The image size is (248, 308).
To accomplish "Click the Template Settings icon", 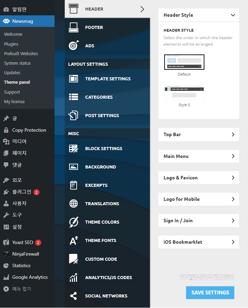I will pyautogui.click(x=74, y=79).
